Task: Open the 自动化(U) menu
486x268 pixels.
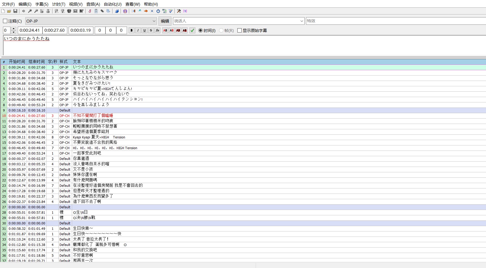Action: (113, 4)
